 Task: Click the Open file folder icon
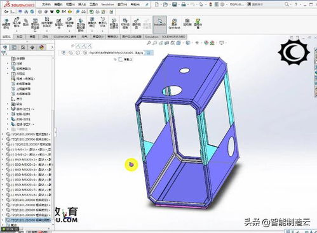coord(166,4)
